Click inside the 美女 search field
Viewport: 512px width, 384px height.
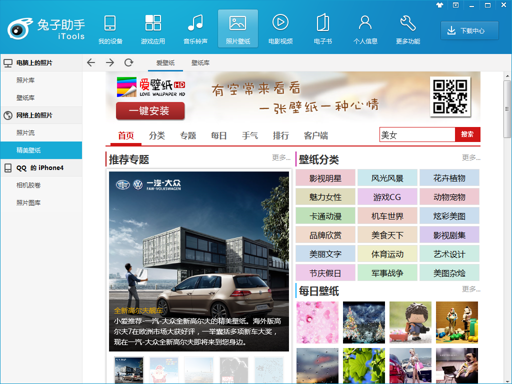(x=417, y=135)
